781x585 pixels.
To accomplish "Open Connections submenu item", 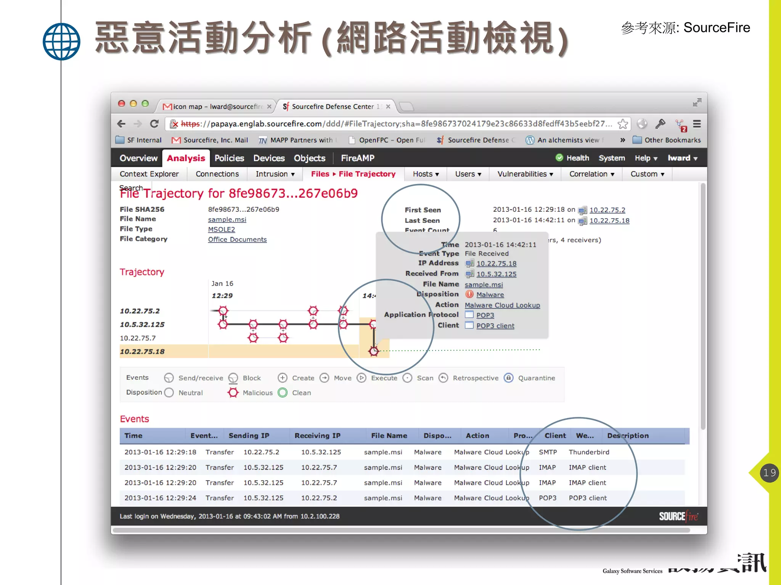I will (217, 174).
